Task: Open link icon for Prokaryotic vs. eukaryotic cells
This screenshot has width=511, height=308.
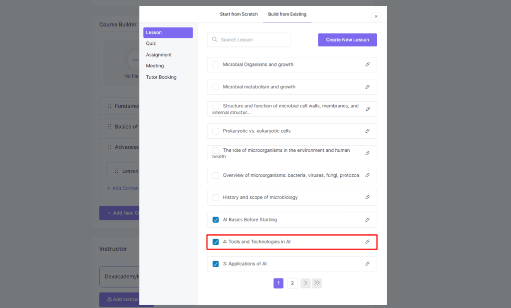Action: click(x=367, y=131)
